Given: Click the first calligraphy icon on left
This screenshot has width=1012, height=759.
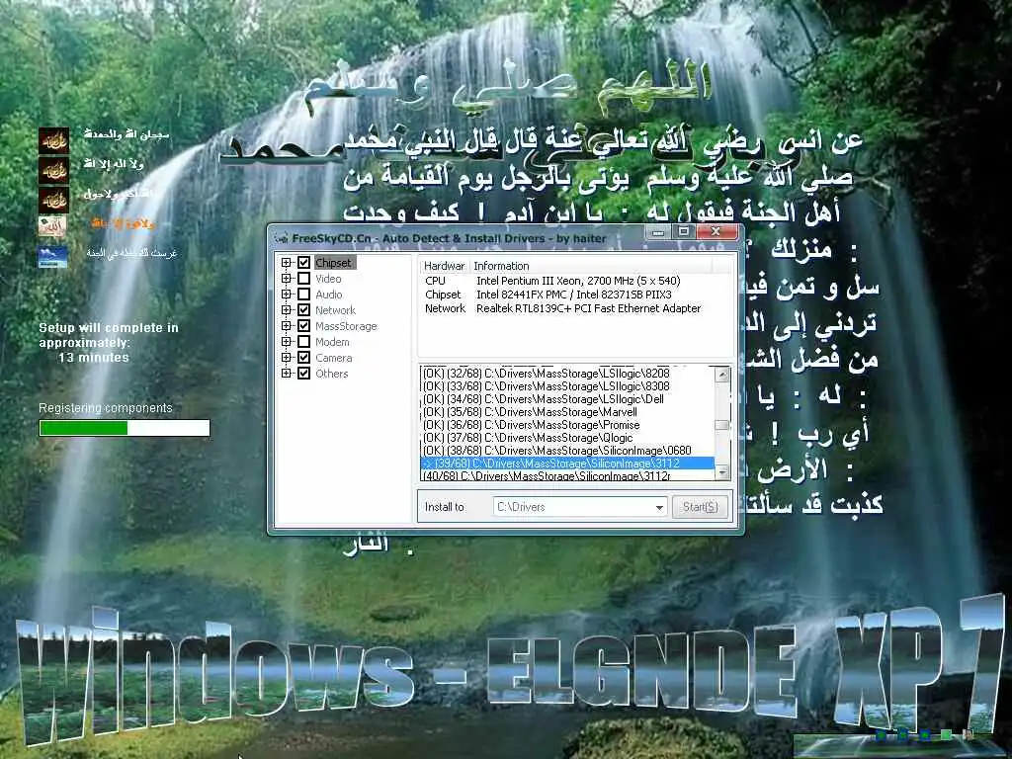Looking at the screenshot, I should pyautogui.click(x=53, y=140).
